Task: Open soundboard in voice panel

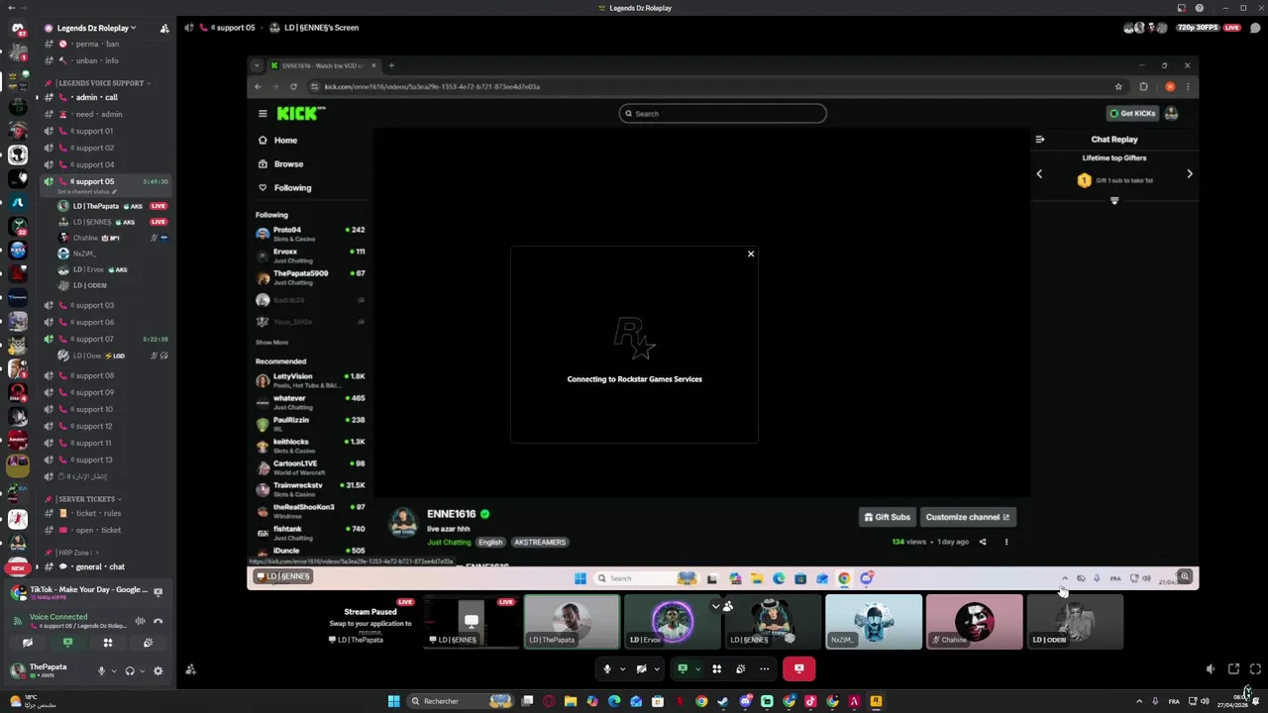Action: (x=148, y=643)
